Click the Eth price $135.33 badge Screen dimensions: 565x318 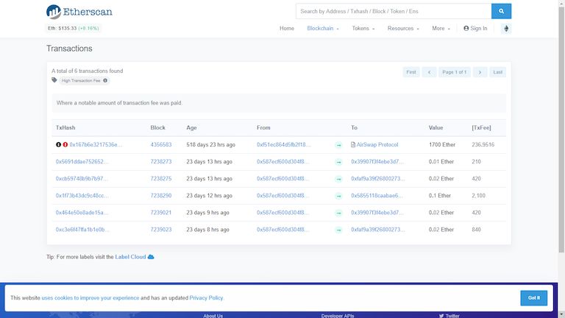coord(73,28)
